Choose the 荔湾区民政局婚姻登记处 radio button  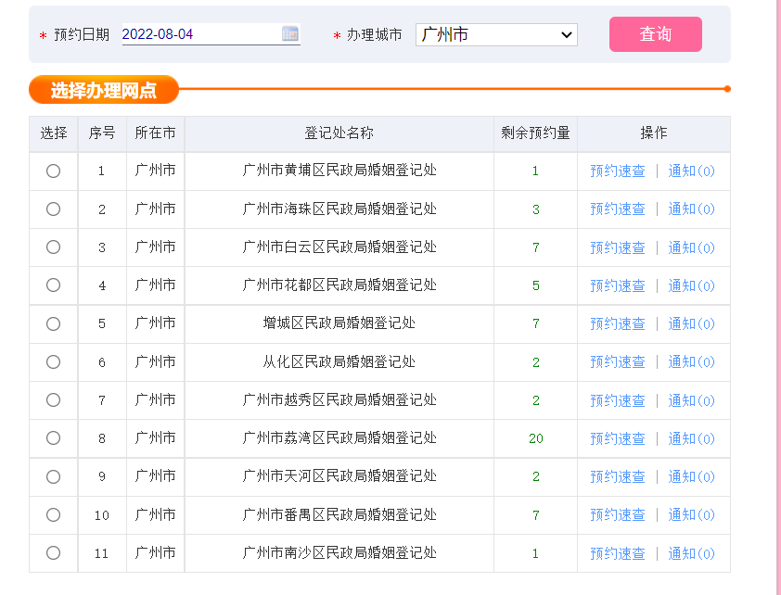click(53, 437)
